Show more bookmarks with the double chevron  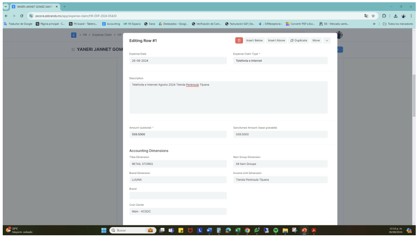coord(374,24)
